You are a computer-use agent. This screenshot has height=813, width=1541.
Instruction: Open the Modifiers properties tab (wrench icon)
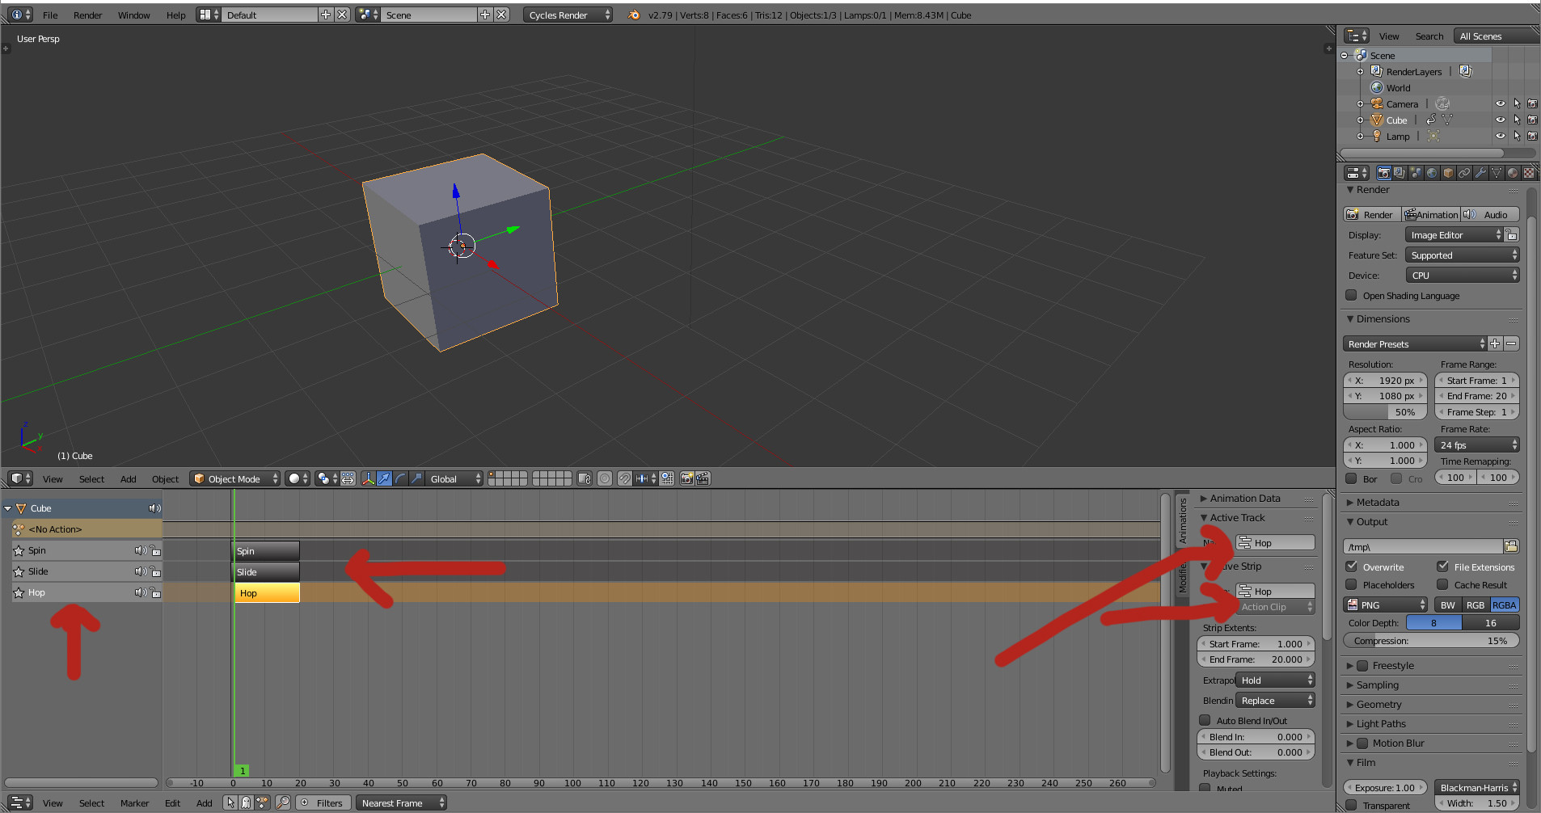click(1480, 173)
